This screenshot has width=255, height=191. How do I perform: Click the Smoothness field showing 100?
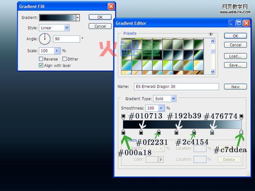[152, 108]
